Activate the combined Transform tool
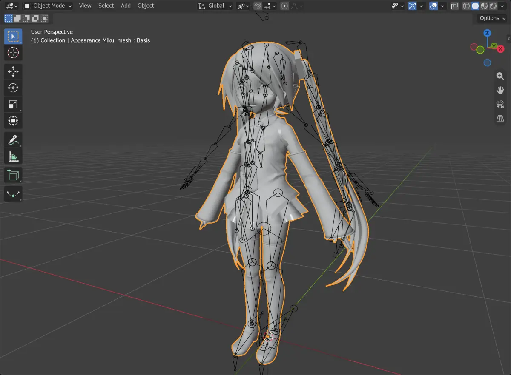This screenshot has height=375, width=511. coord(13,121)
